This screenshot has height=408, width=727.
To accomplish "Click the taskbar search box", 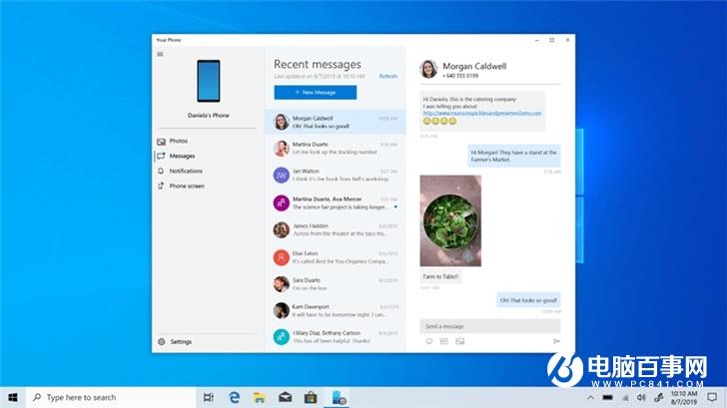I will pyautogui.click(x=111, y=397).
